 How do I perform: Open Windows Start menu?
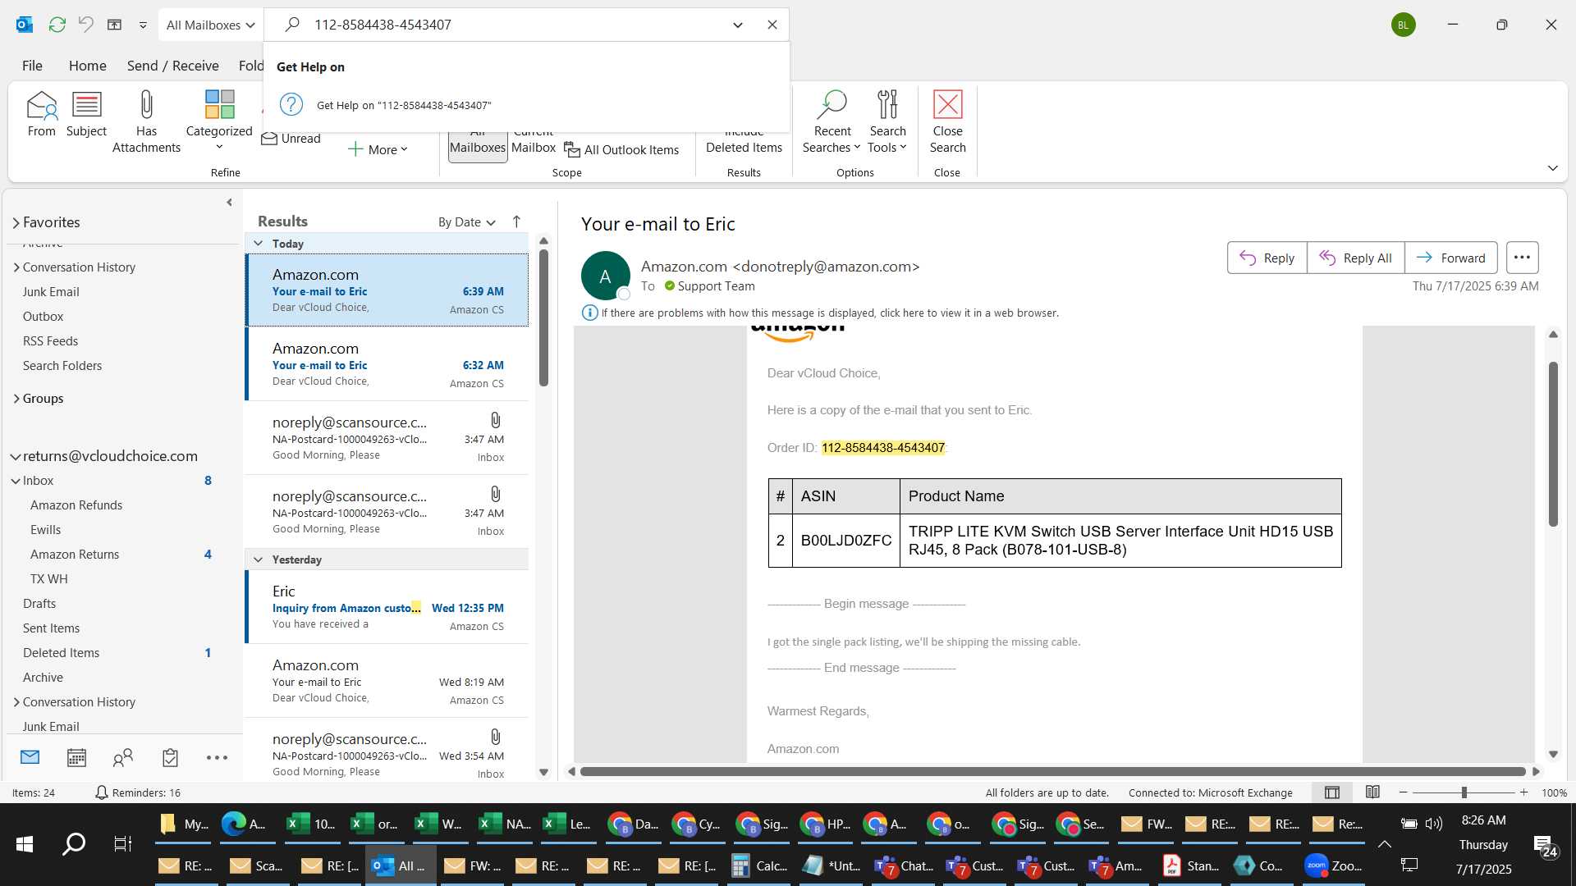click(25, 843)
